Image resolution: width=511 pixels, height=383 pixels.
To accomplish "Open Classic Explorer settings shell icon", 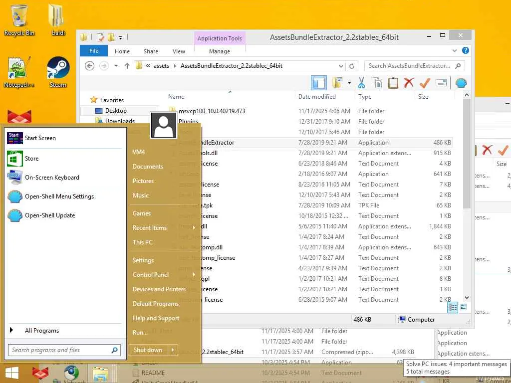I will point(461,83).
